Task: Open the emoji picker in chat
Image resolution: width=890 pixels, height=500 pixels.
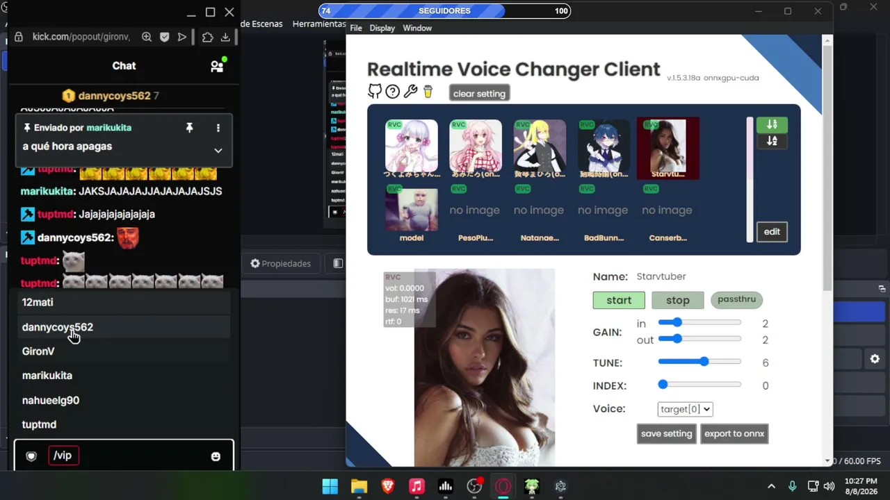Action: [216, 456]
